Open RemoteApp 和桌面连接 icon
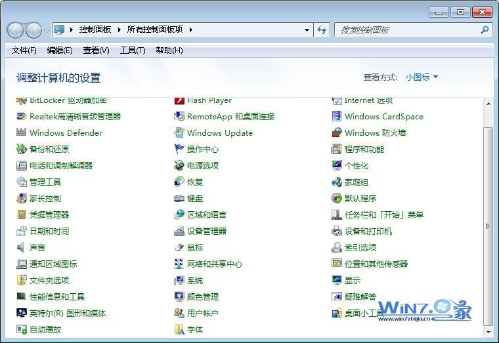Image resolution: width=499 pixels, height=343 pixels. pos(179,116)
